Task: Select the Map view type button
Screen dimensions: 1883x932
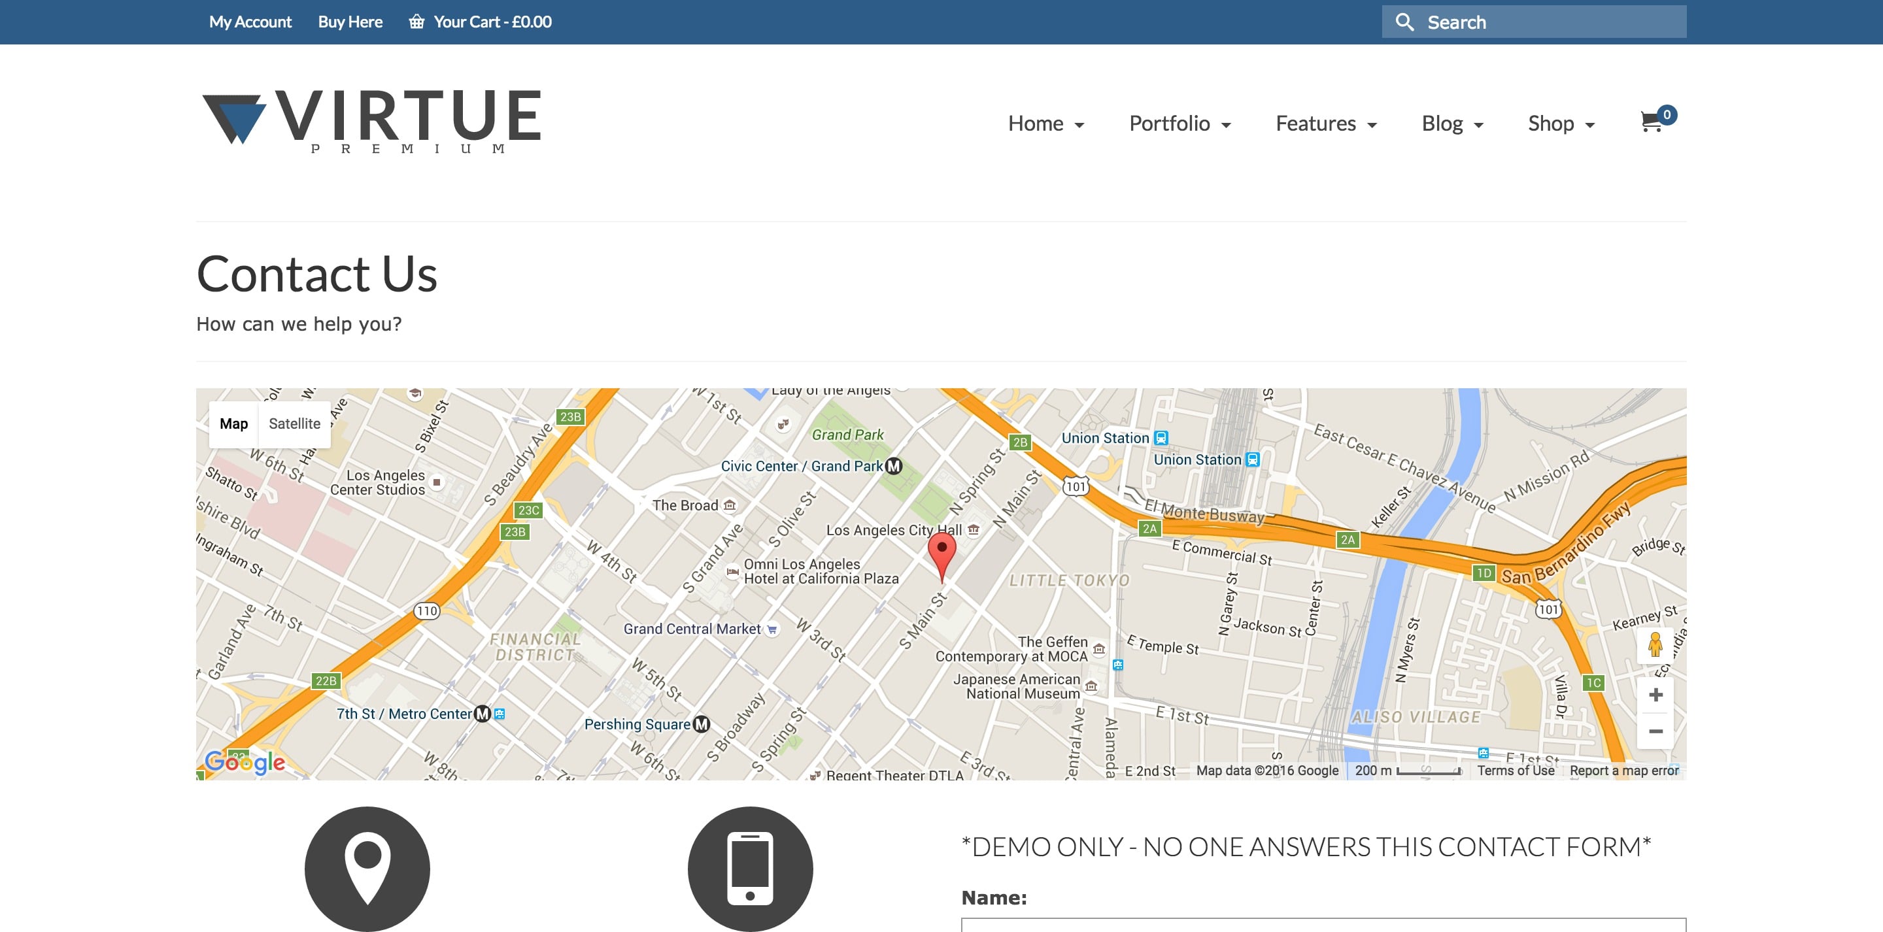Action: [x=233, y=424]
